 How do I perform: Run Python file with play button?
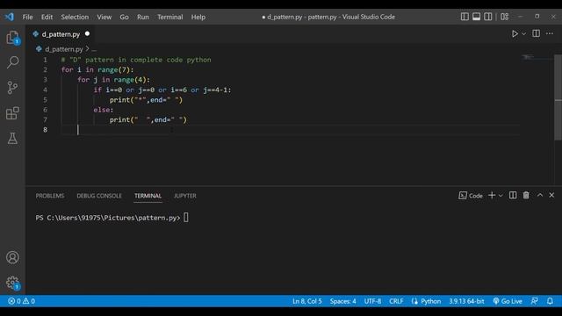pos(515,33)
